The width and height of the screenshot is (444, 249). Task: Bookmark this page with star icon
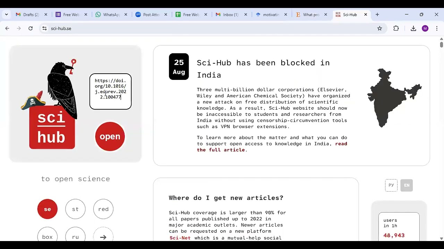click(379, 28)
